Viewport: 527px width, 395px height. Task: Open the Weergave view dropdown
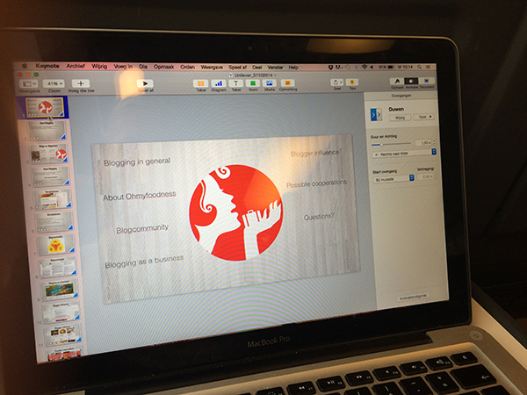[29, 83]
